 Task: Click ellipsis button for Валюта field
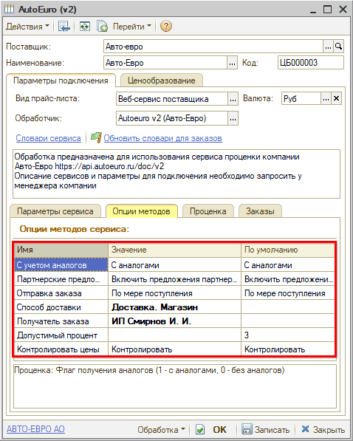[x=326, y=99]
